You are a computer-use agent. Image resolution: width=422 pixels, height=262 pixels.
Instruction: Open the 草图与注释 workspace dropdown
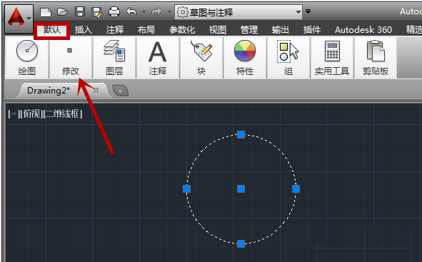[x=238, y=12]
